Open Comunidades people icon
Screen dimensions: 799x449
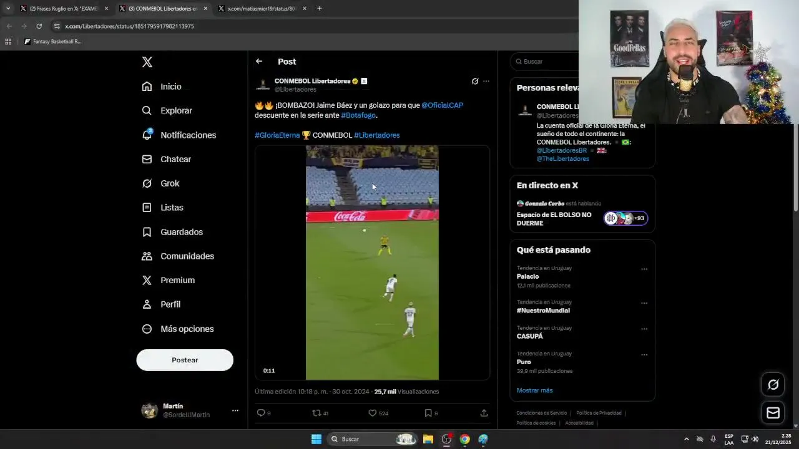[147, 256]
